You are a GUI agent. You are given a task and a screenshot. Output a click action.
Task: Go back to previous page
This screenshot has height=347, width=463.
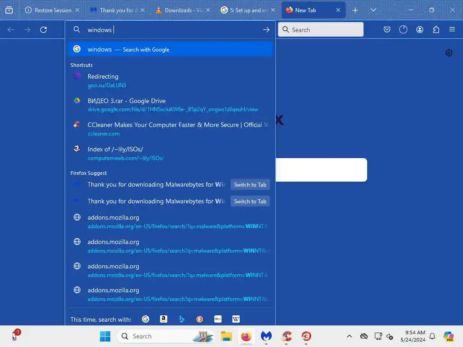click(11, 30)
